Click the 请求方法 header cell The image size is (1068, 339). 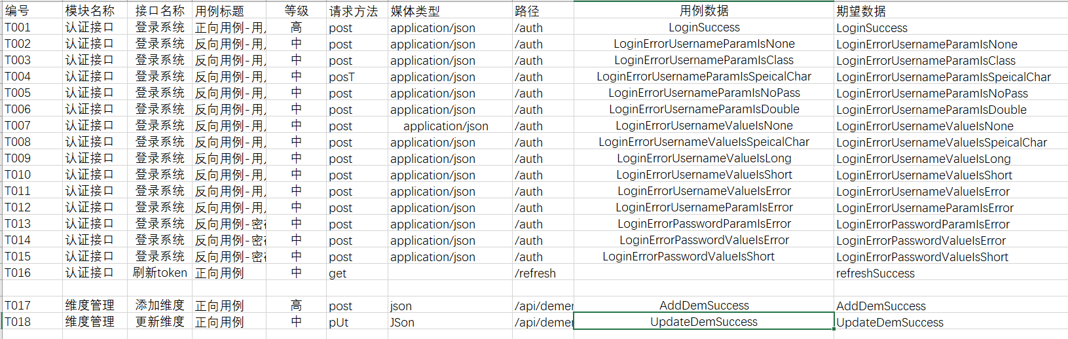(x=354, y=11)
